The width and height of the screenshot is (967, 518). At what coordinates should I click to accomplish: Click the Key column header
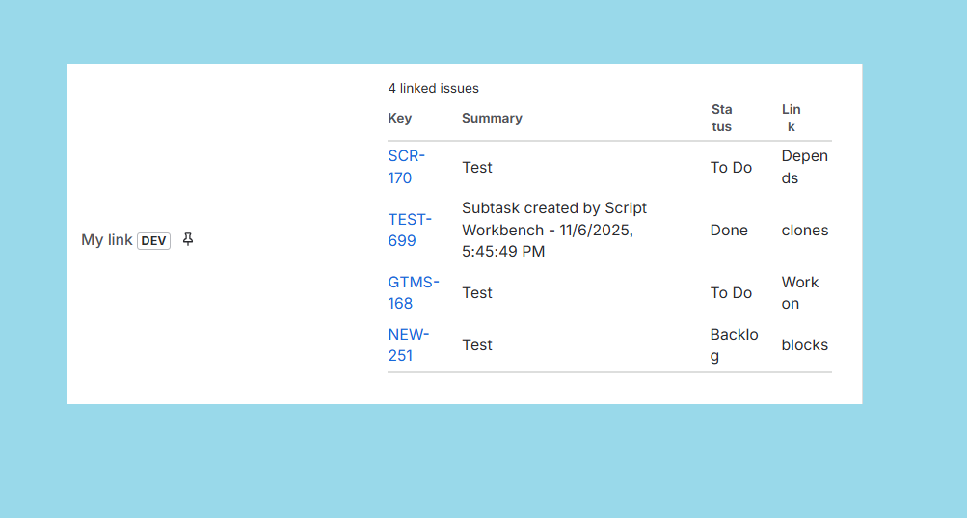(399, 118)
